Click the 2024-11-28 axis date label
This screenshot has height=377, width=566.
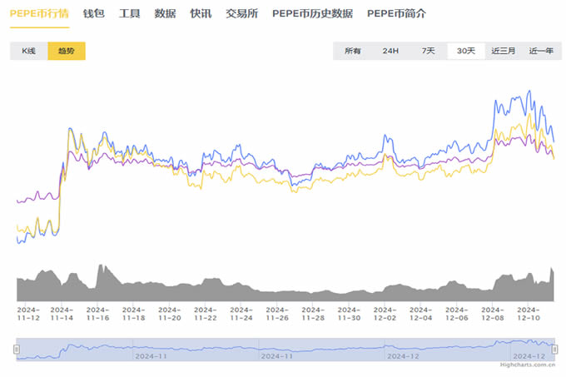[x=313, y=314]
